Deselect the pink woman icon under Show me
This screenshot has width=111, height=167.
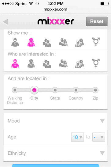(x=31, y=42)
